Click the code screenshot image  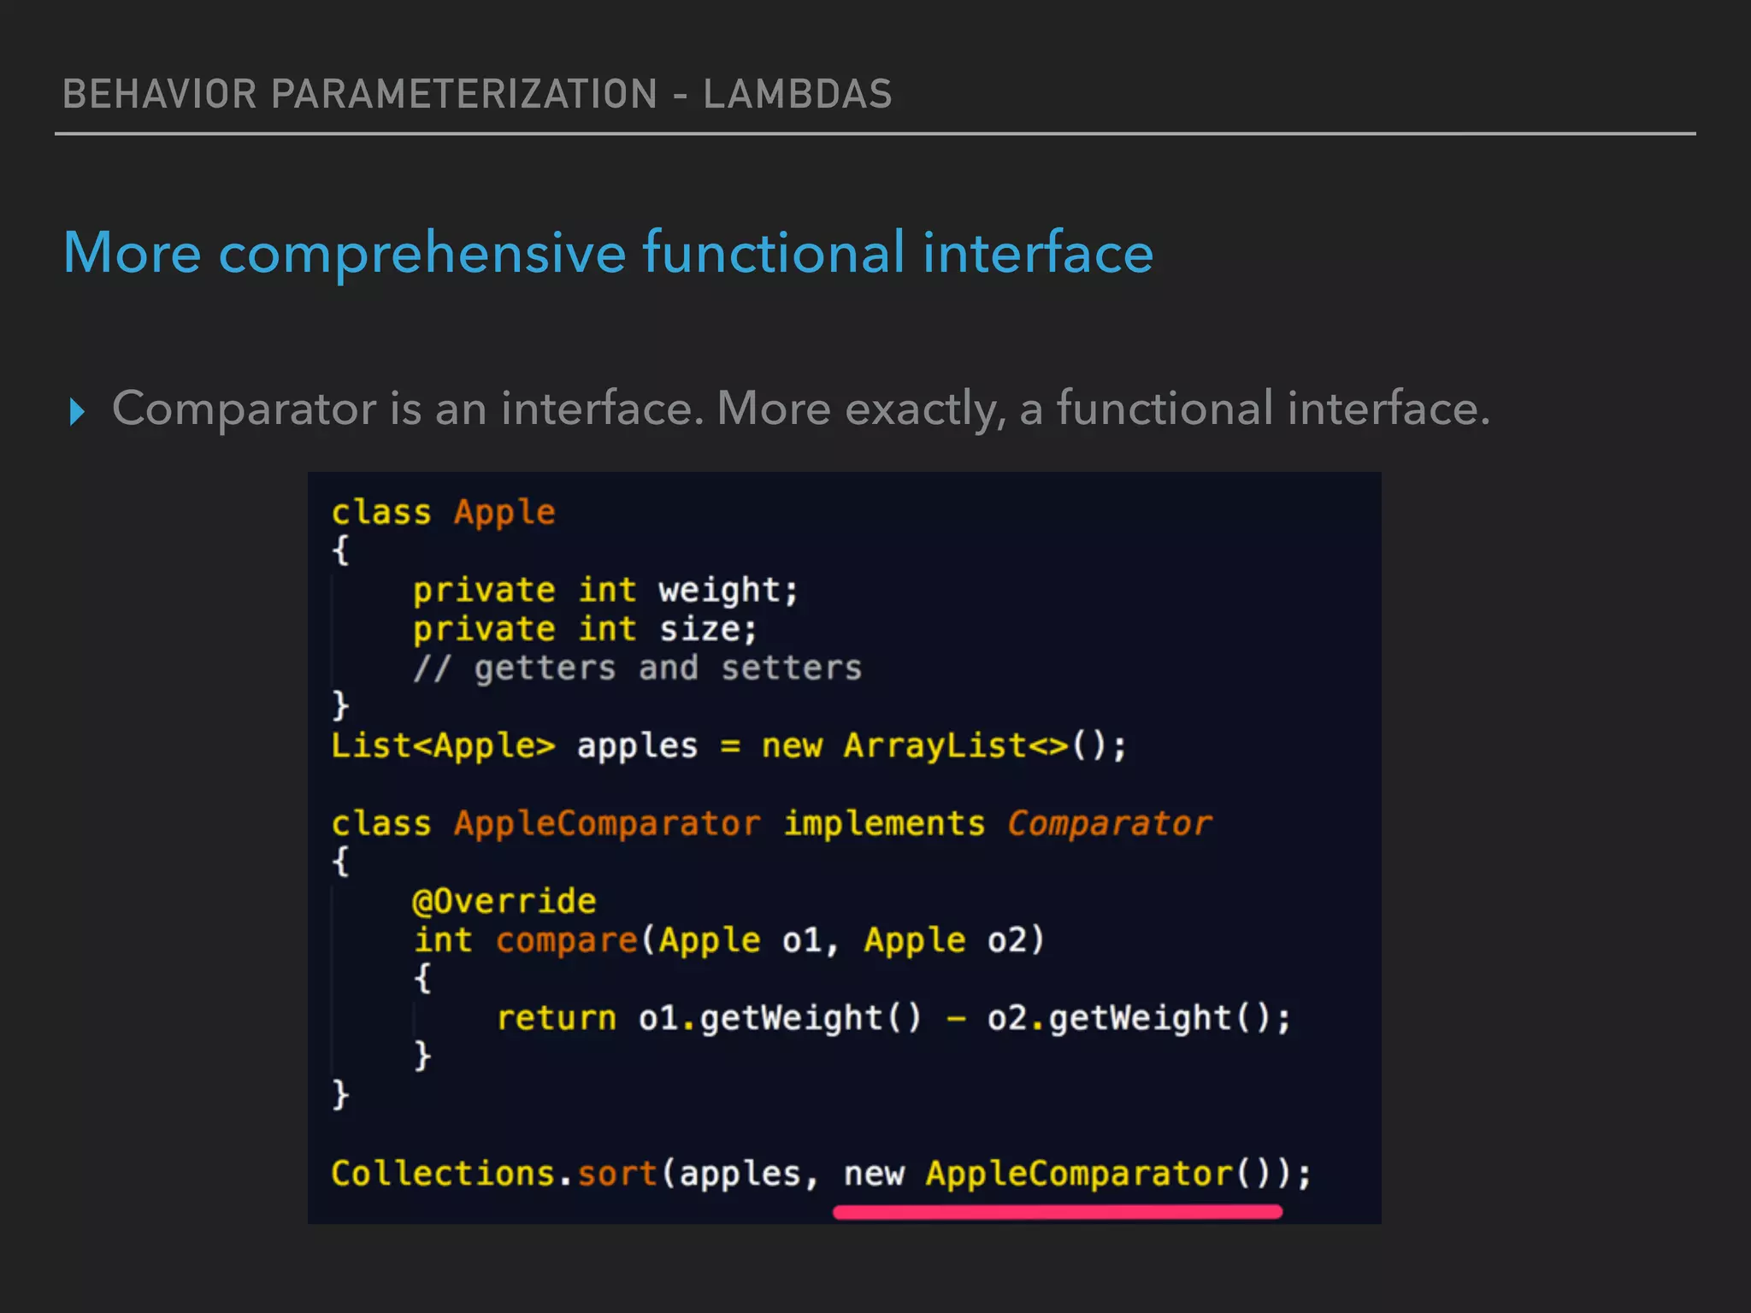tap(845, 848)
